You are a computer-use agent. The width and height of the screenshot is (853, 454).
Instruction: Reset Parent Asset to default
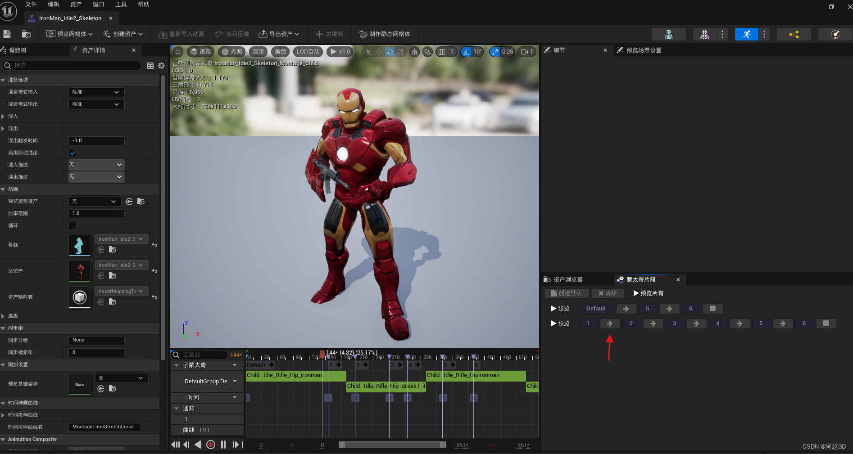point(154,271)
